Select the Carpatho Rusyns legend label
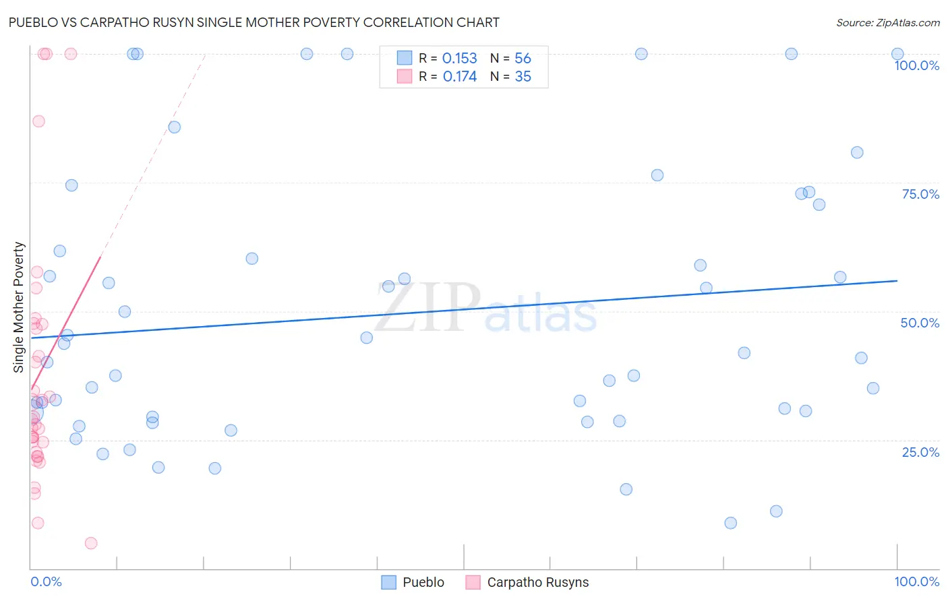This screenshot has height=601, width=948. 538,582
